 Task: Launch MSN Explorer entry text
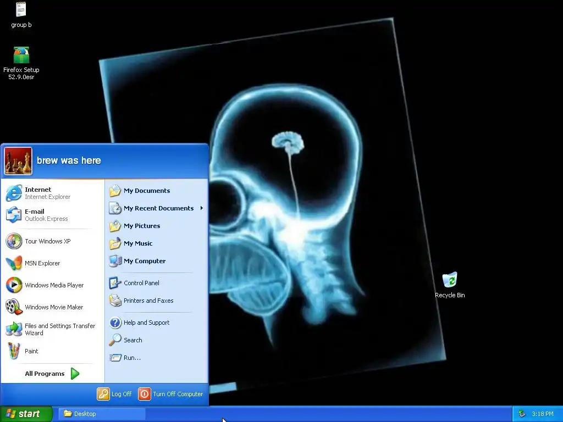coord(42,263)
